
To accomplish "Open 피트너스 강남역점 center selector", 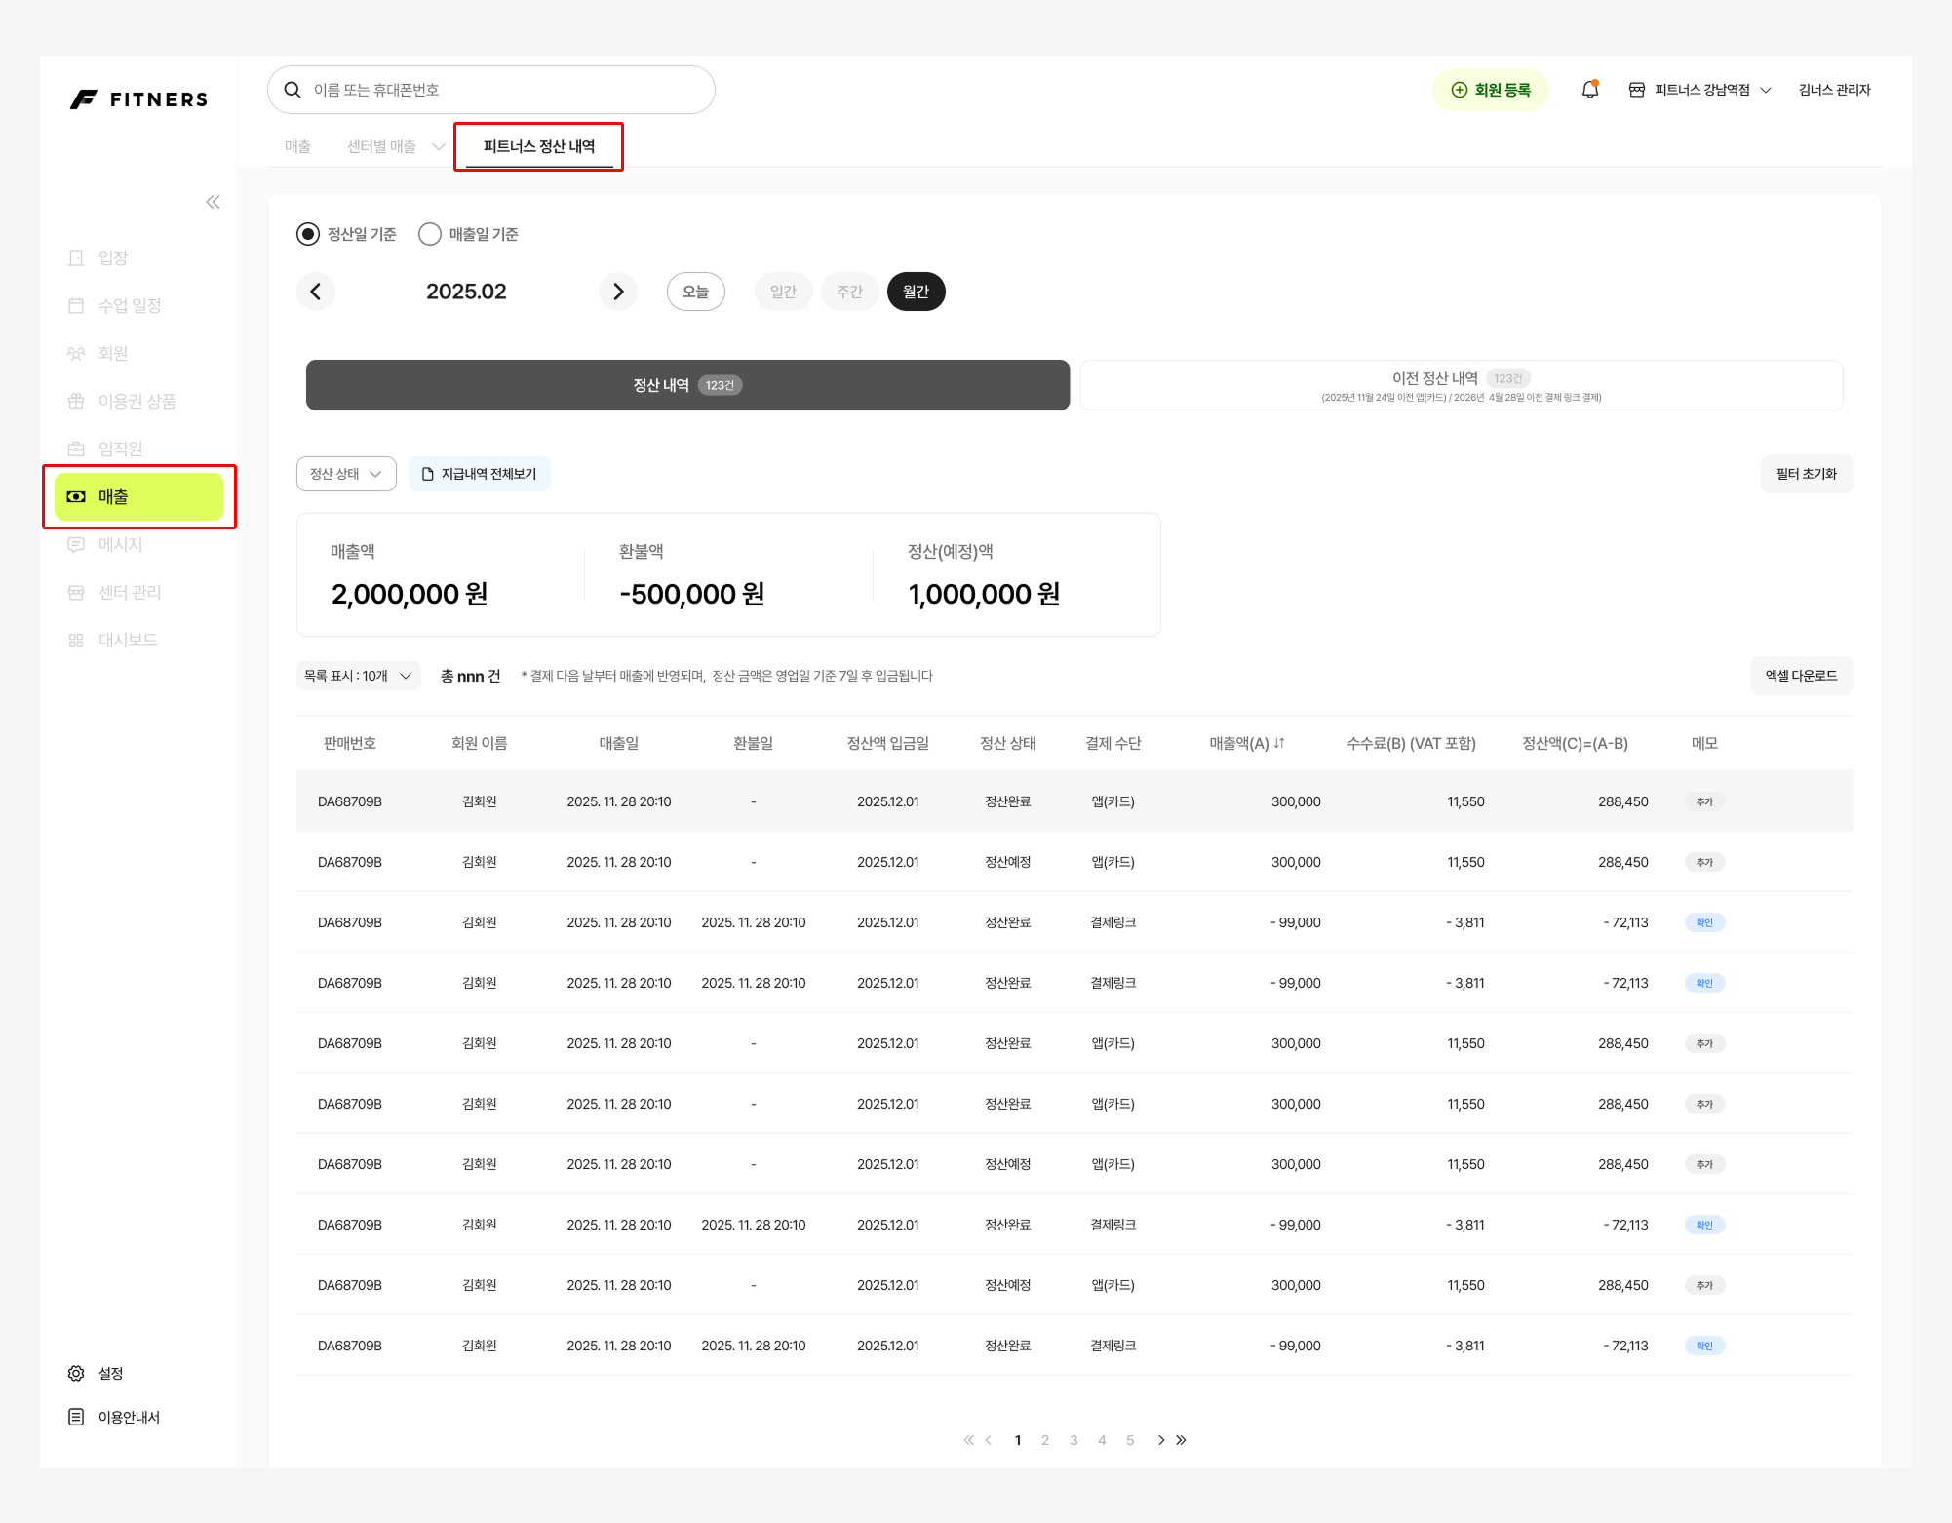I will [x=1700, y=90].
